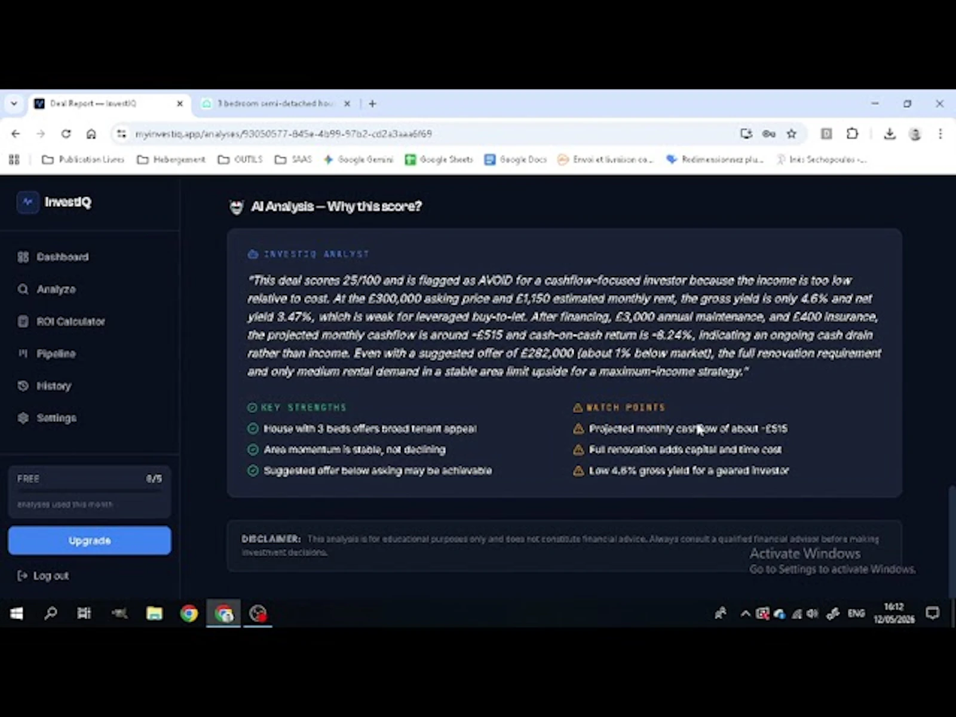Click 'House with 3 beds offers broad tenant appeal'

(370, 428)
